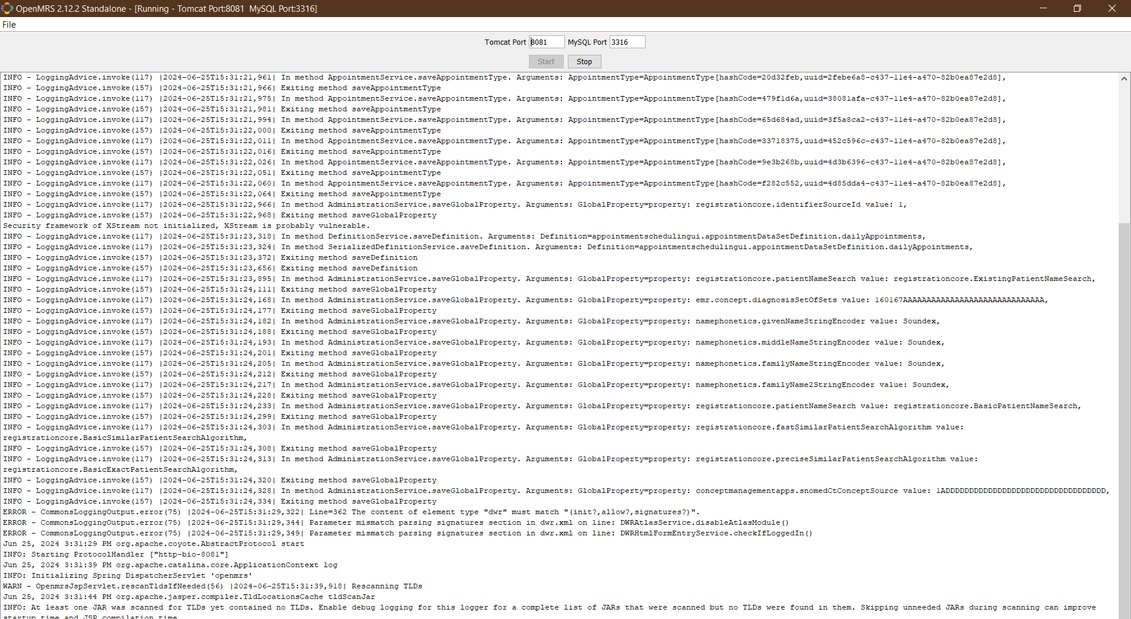Click the 'Initializing Spring DispatcherServlet' line
The image size is (1131, 619).
click(x=128, y=576)
